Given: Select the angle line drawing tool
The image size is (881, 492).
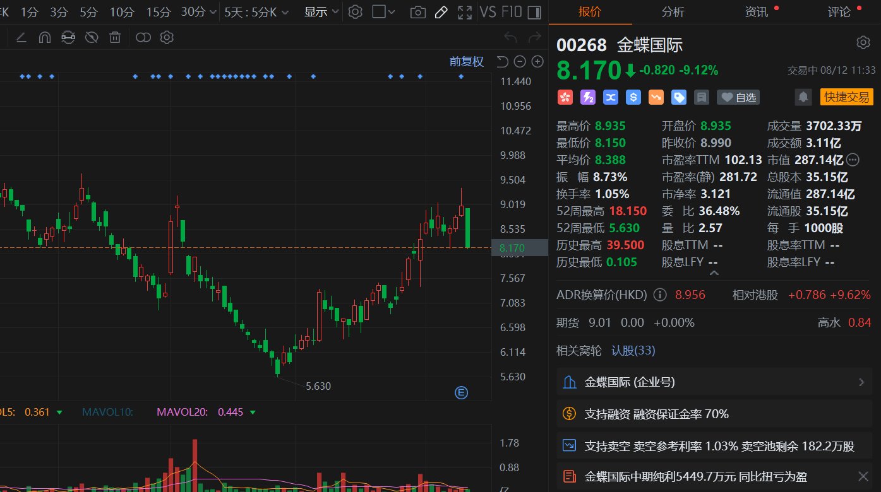Looking at the screenshot, I should click(21, 38).
